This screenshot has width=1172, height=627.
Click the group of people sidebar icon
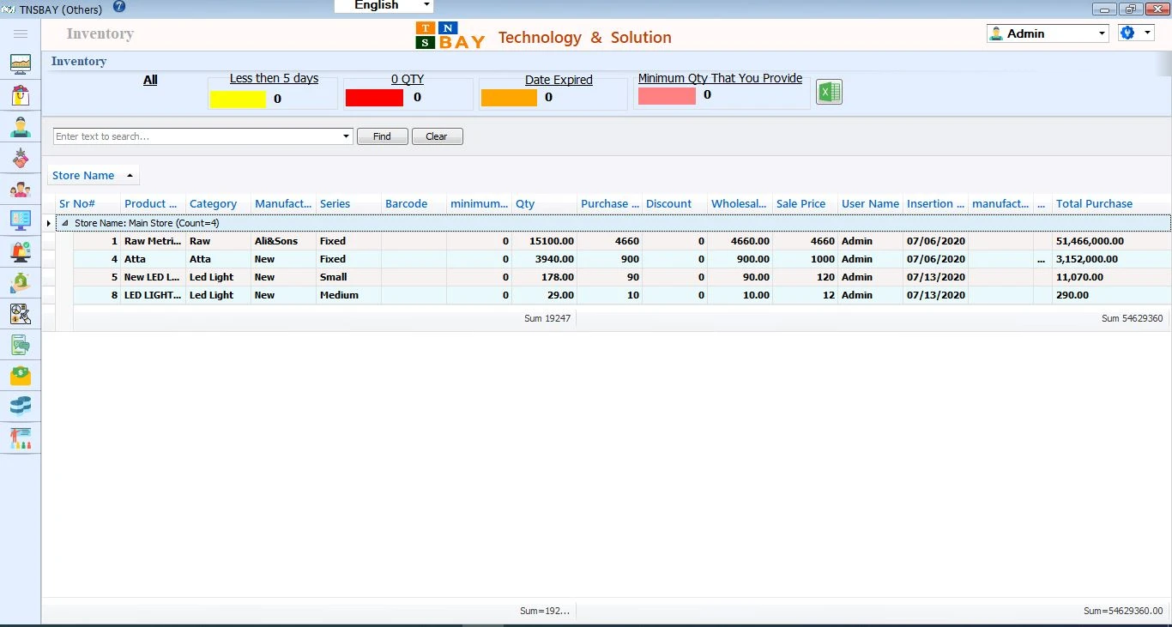[x=21, y=190]
